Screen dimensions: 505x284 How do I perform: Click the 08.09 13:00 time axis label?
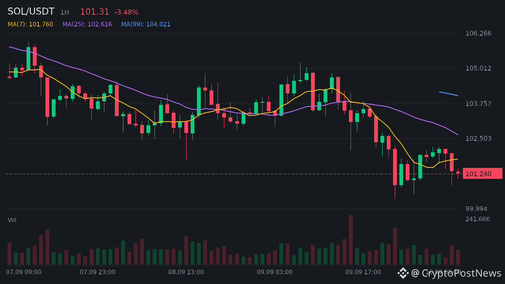[x=186, y=272]
